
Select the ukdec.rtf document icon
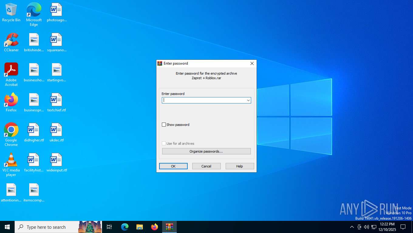tap(56, 133)
